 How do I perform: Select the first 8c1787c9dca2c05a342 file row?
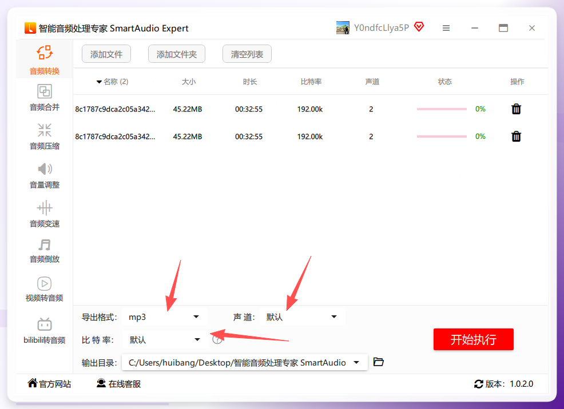pyautogui.click(x=311, y=109)
